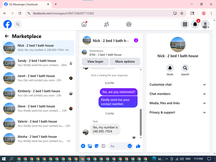This screenshot has height=162, width=216.
Task: Click the View buyer button
Action: point(95,61)
